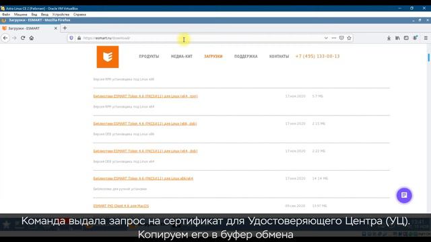The height and width of the screenshot is (242, 431).
Task: Open the VirtualBox Справка menu
Action: (x=79, y=15)
